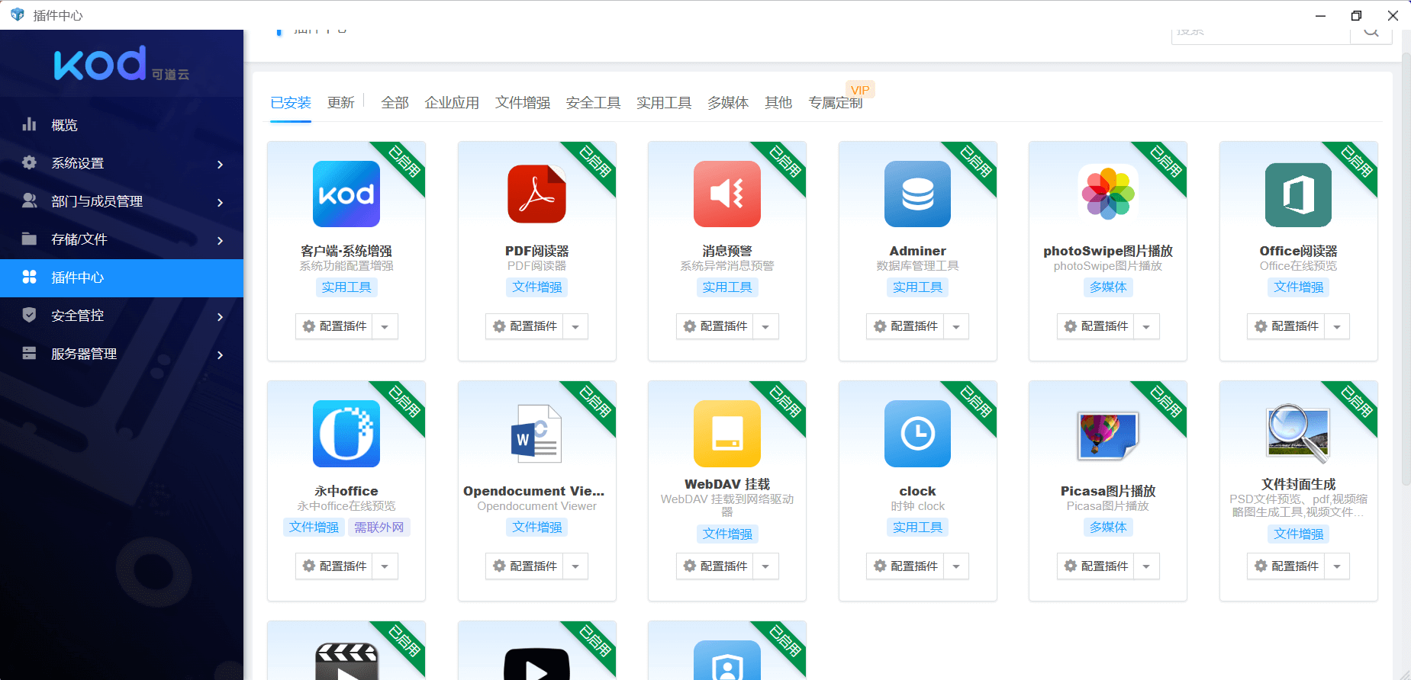Select the 多媒体 category tab

pyautogui.click(x=728, y=102)
